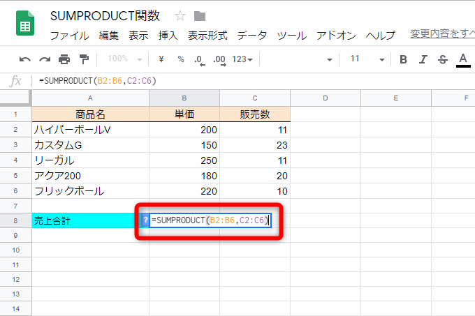
Task: Select column B header
Action: (184, 98)
